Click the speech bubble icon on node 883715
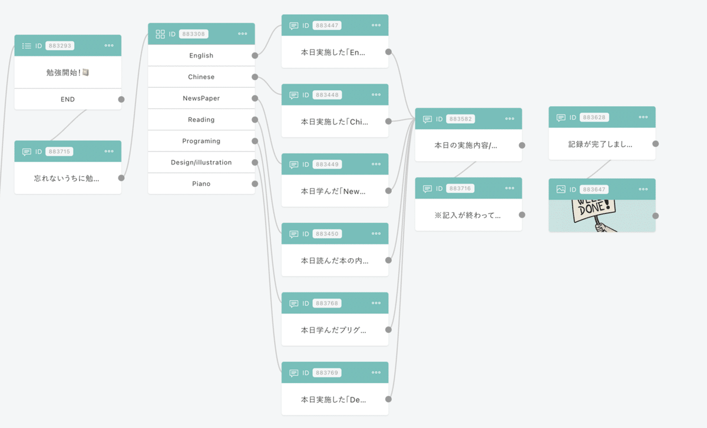This screenshot has height=428, width=707. 26,151
